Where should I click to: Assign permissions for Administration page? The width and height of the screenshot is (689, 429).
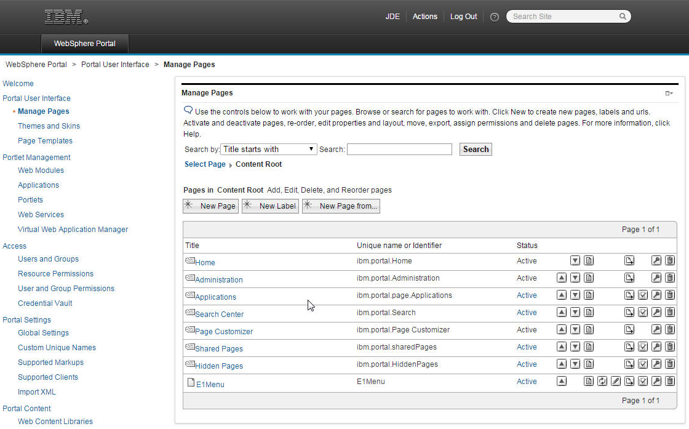tap(656, 278)
